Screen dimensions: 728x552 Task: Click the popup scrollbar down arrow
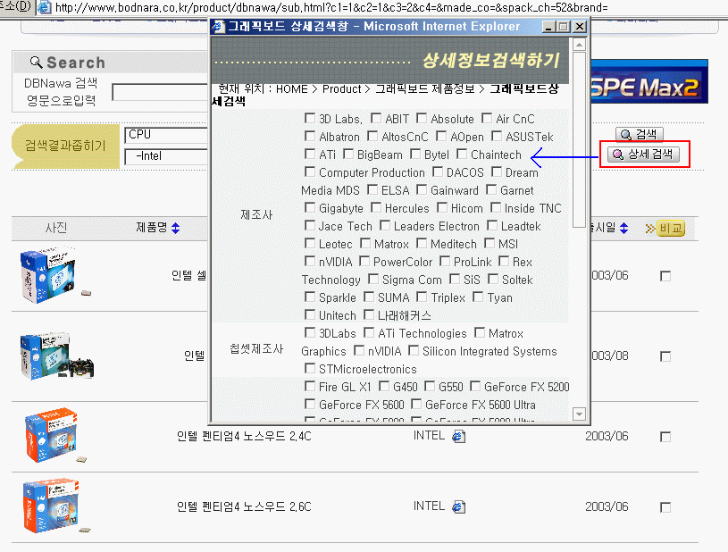tap(579, 414)
